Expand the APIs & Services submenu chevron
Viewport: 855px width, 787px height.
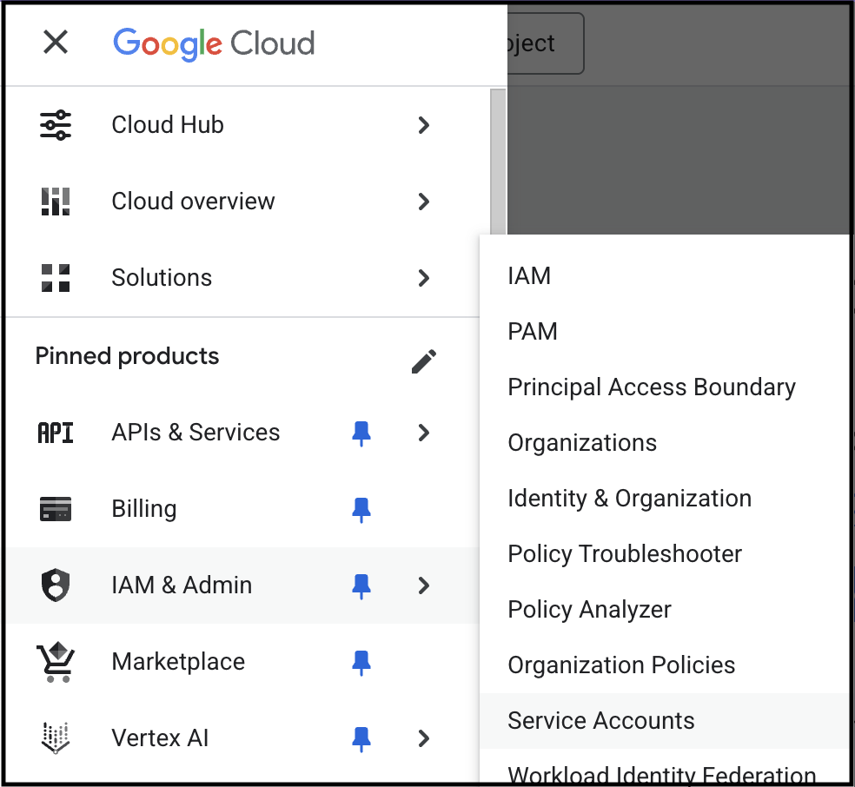[x=424, y=433]
